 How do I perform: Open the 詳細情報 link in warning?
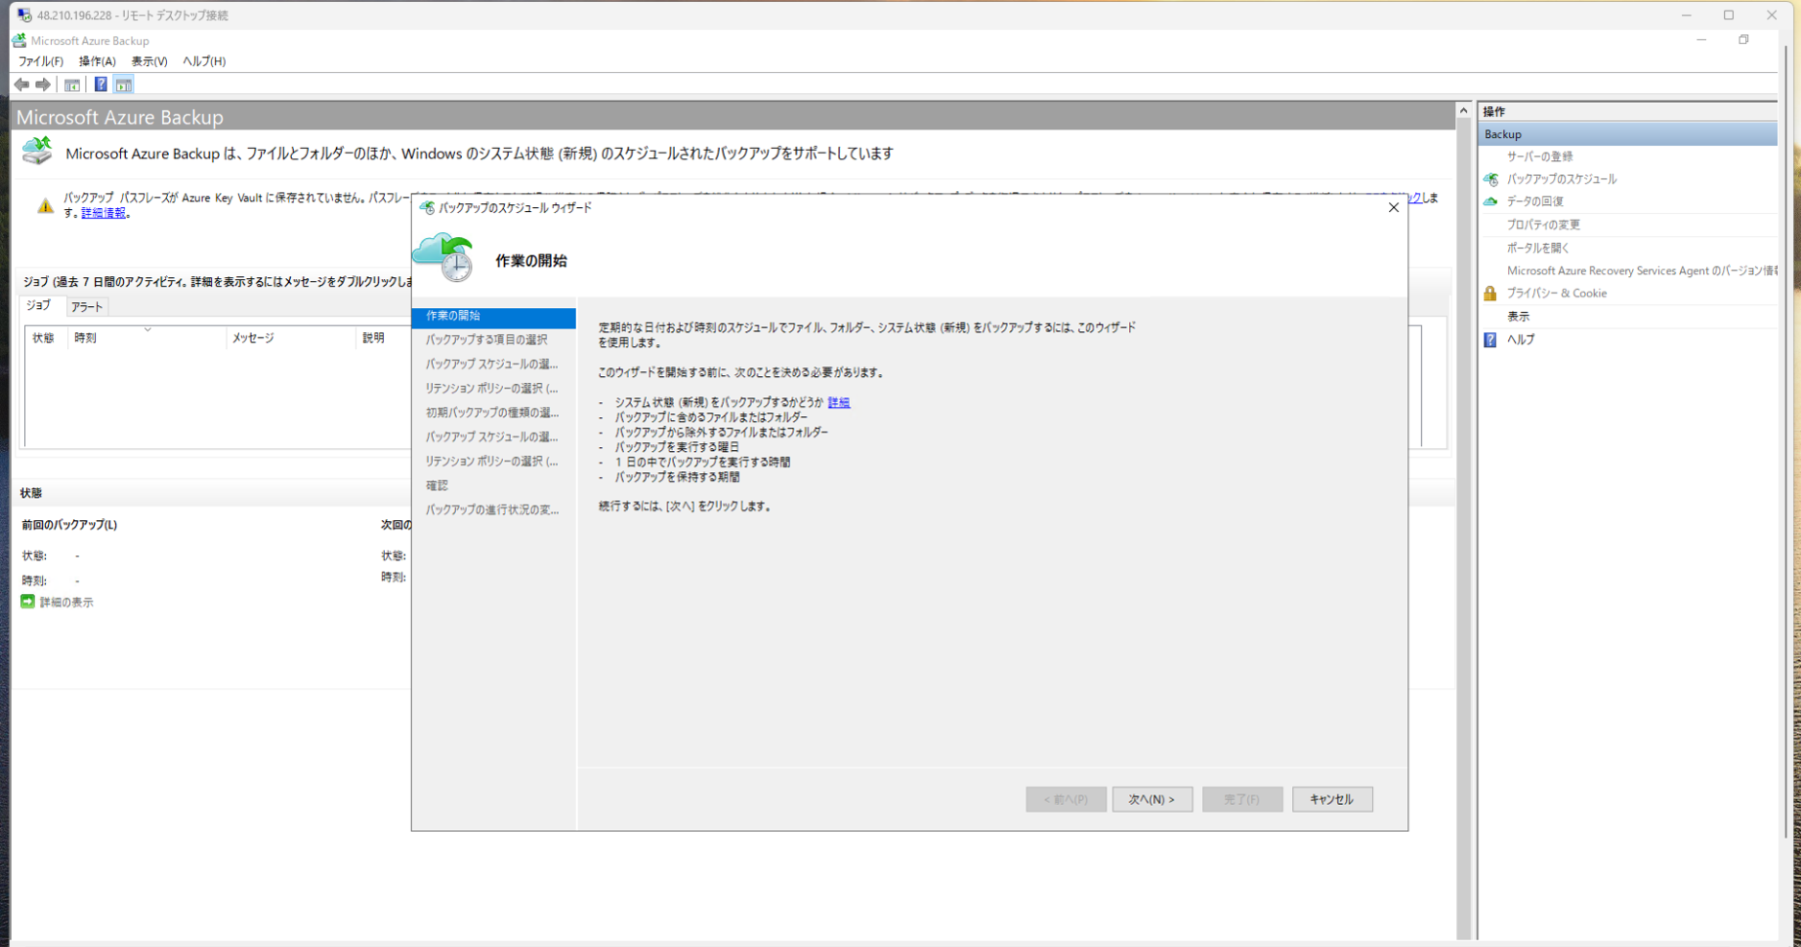[103, 213]
